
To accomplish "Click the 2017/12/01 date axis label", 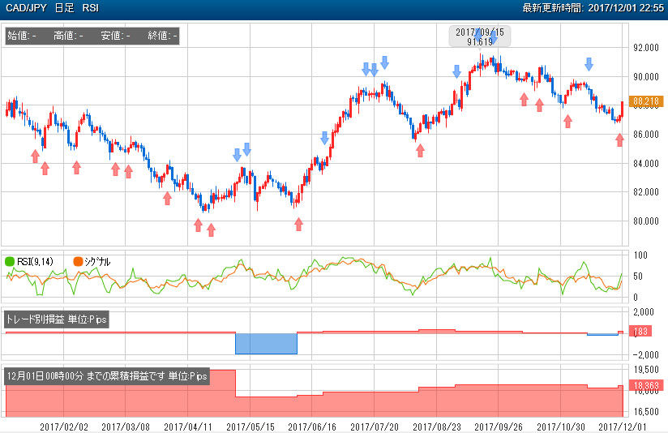I will click(x=623, y=427).
